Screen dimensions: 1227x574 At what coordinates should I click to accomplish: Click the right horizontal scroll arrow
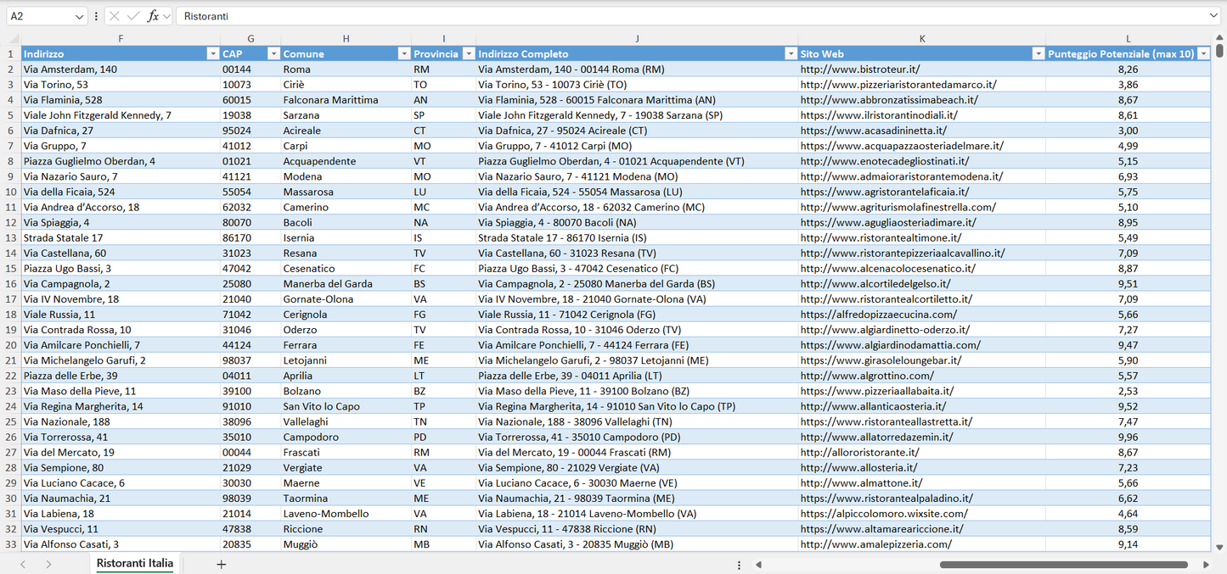coord(1207,564)
